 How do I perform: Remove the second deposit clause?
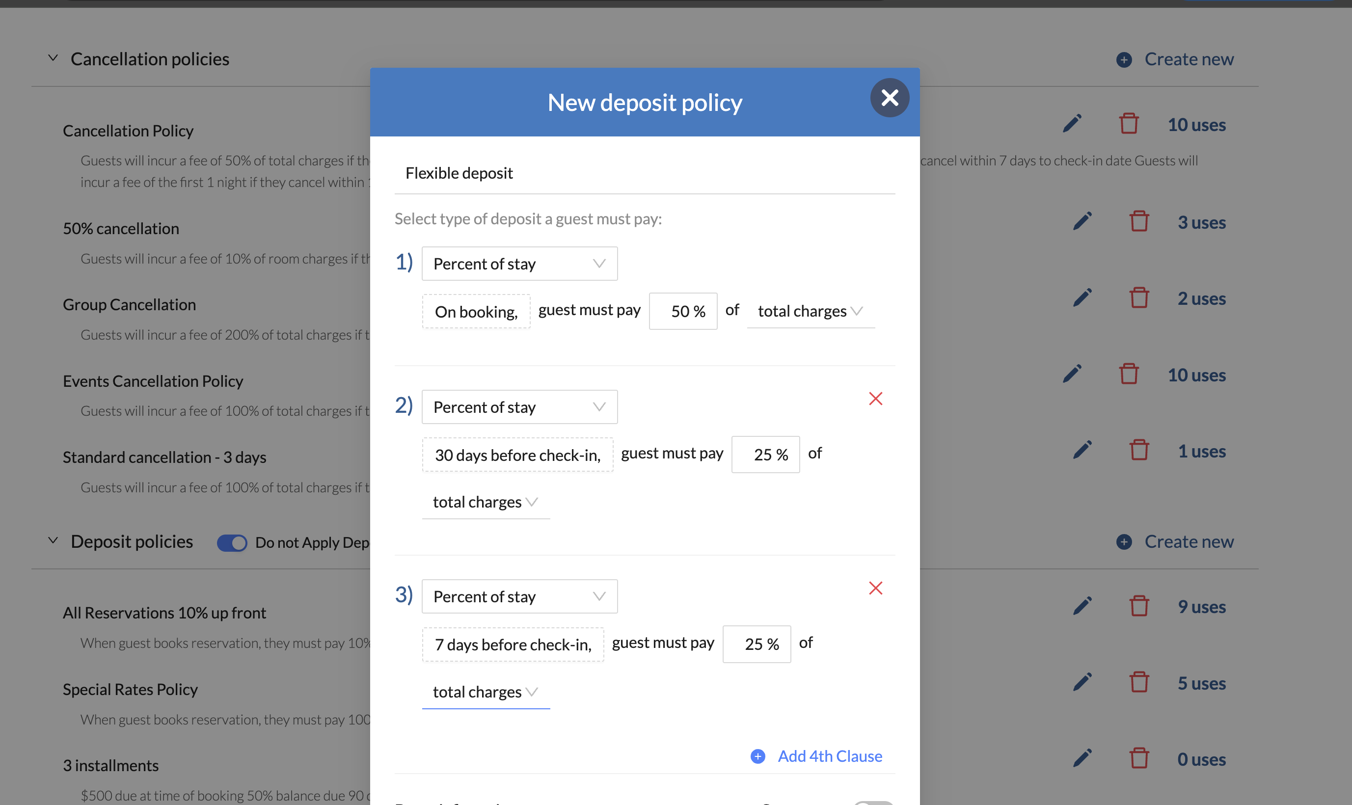[875, 399]
